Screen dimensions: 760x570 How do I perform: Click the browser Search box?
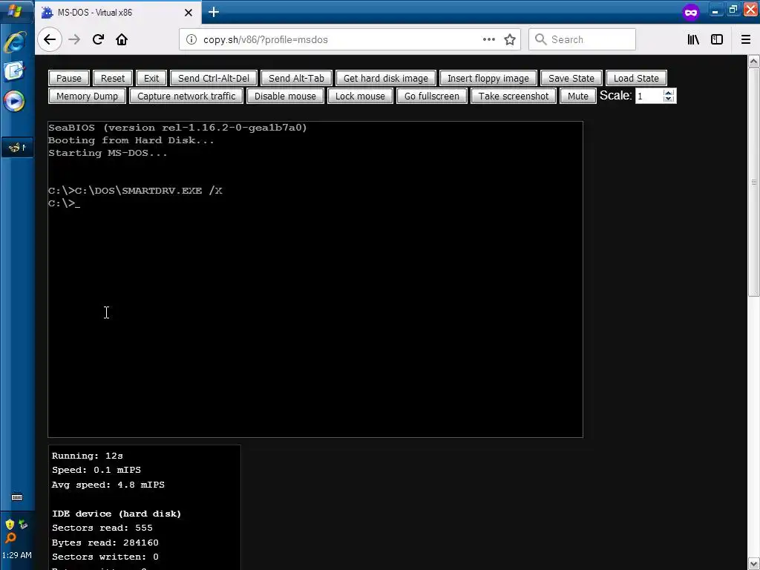(x=582, y=39)
